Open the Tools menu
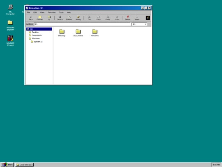The image size is (222, 167). pos(61,12)
